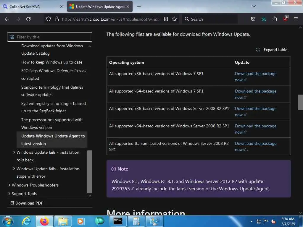Toggle reader view icon

click(166, 19)
